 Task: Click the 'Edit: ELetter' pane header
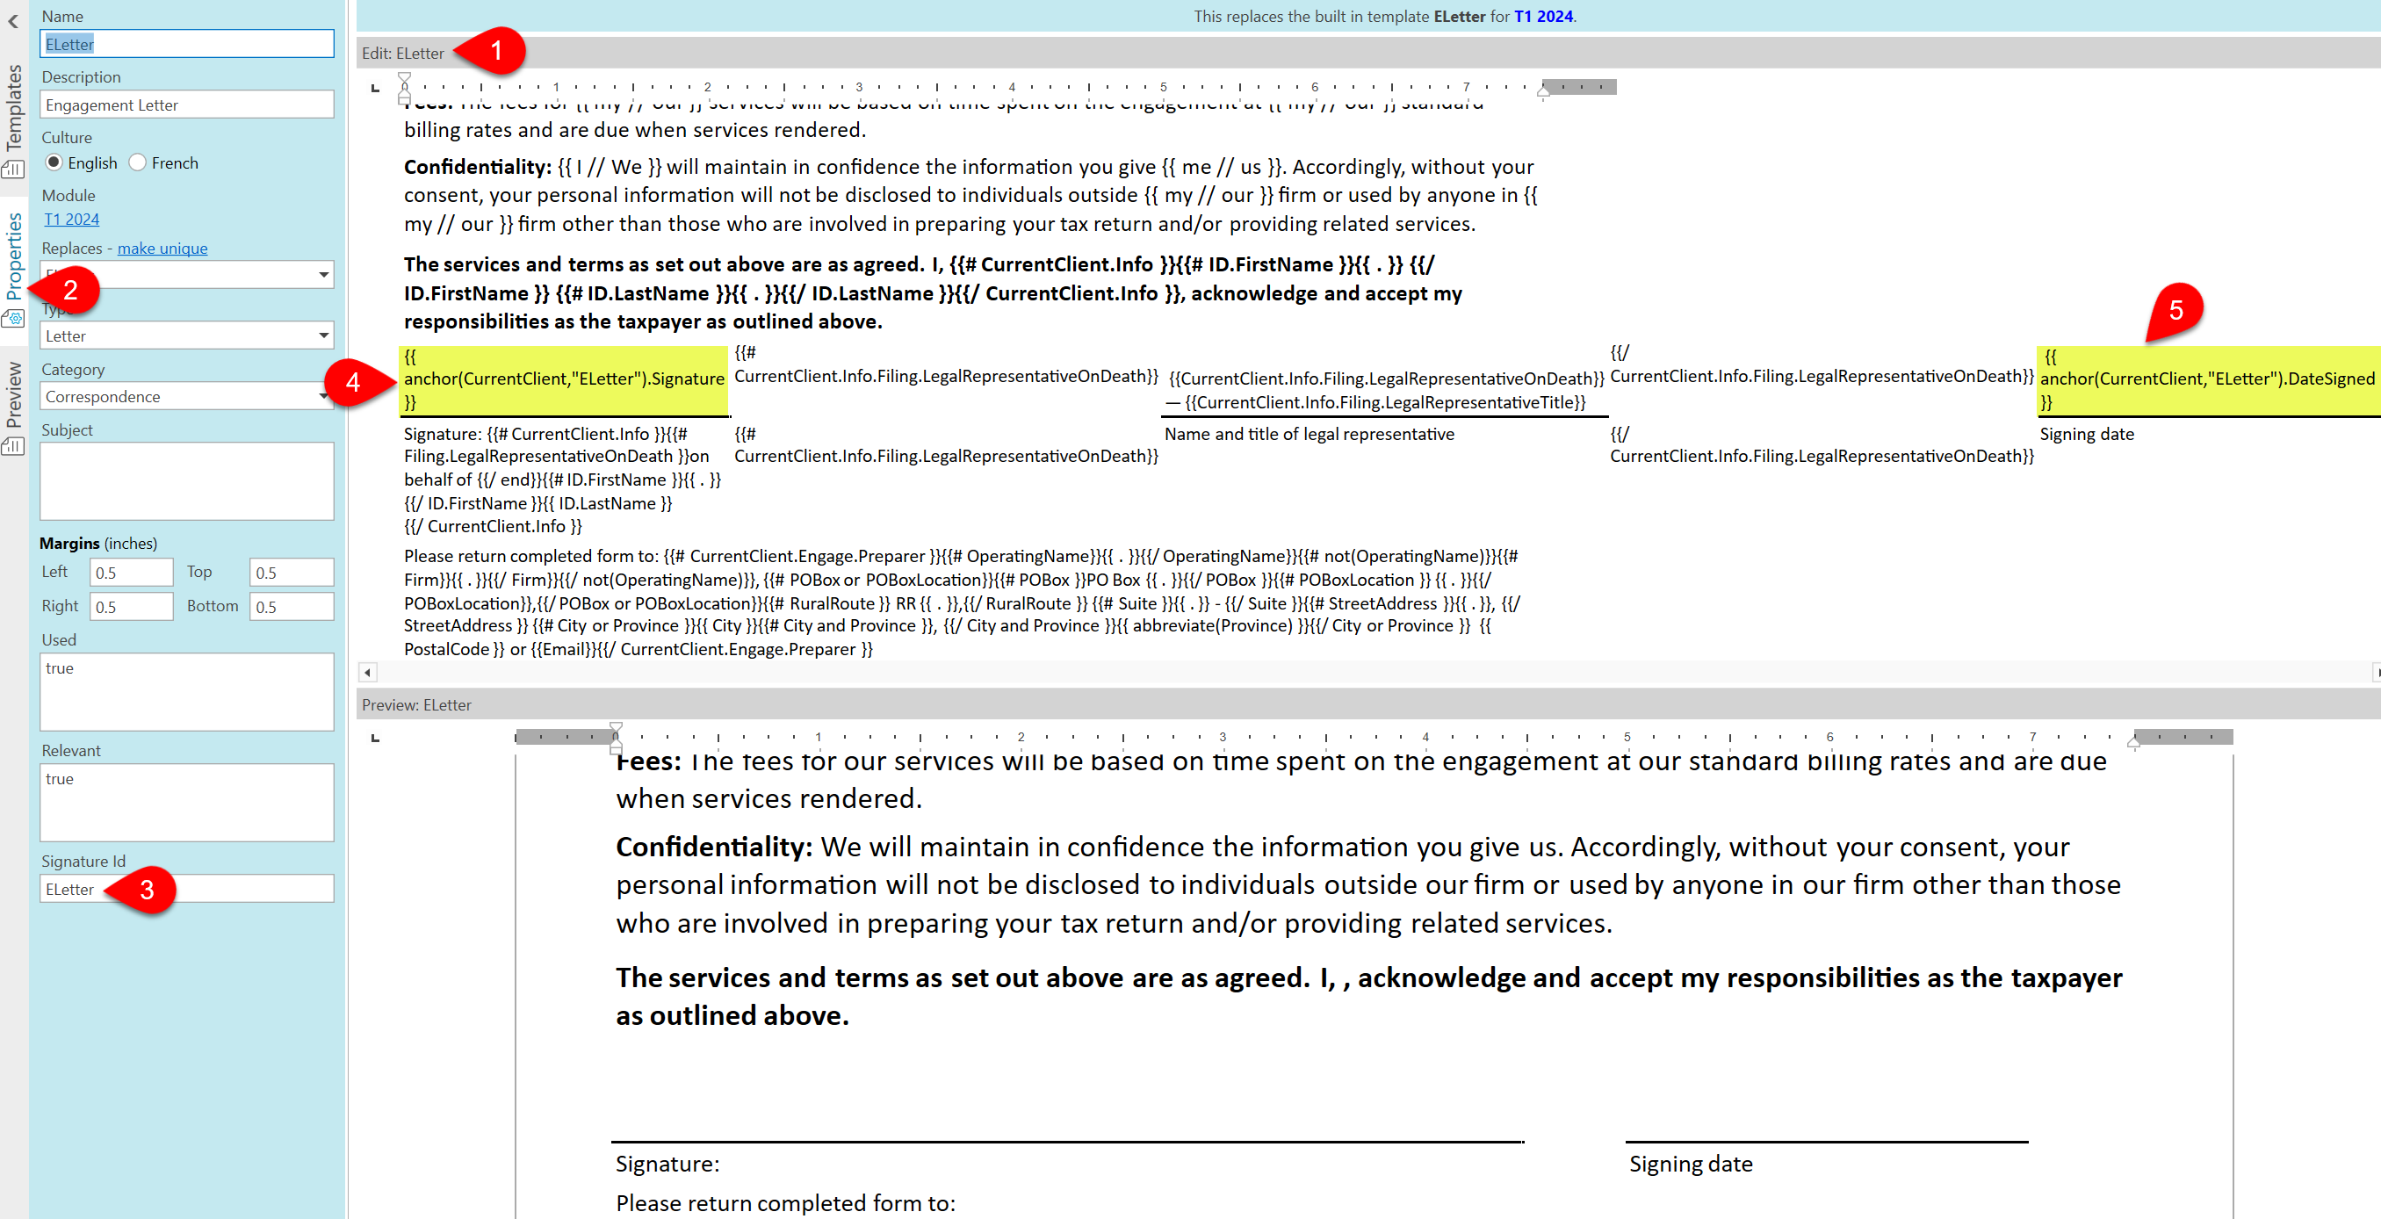click(403, 53)
